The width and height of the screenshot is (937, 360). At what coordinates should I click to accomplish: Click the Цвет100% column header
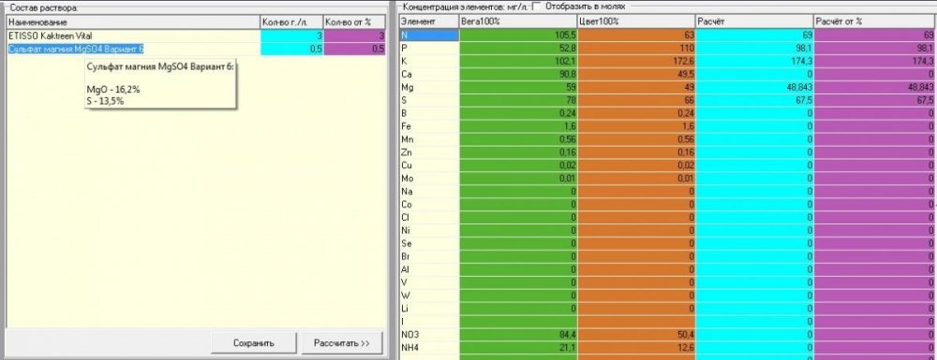[x=636, y=22]
